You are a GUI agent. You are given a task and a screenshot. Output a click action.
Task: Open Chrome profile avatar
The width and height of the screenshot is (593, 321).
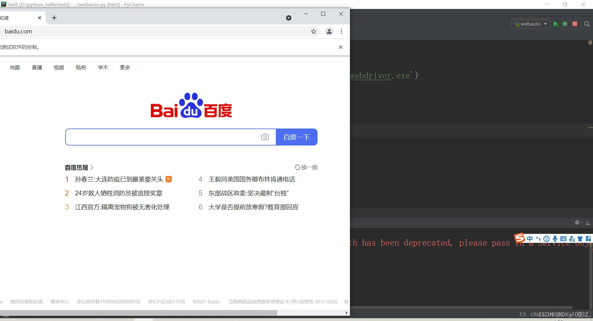point(329,31)
